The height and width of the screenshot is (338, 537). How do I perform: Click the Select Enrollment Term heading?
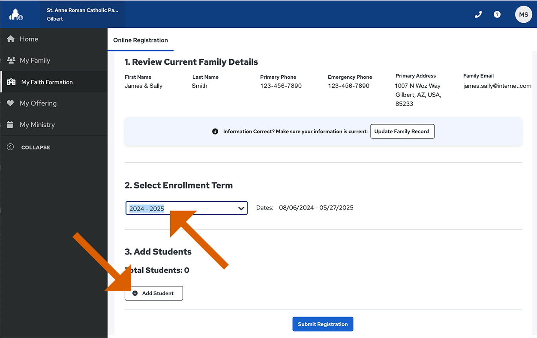(x=179, y=185)
